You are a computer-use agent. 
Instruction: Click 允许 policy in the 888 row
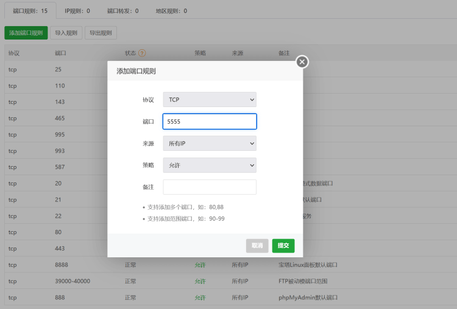(200, 297)
